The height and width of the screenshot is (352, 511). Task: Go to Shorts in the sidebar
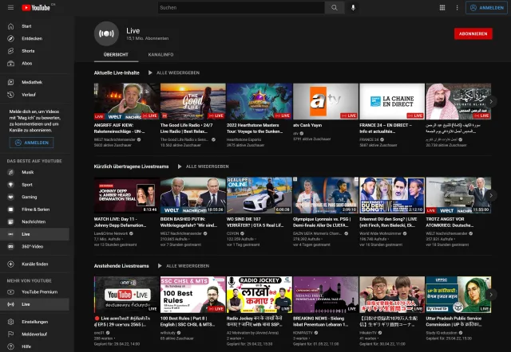click(x=28, y=50)
